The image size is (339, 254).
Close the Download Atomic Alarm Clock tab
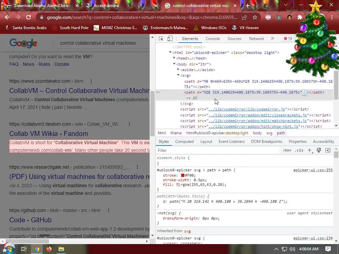coord(77,6)
